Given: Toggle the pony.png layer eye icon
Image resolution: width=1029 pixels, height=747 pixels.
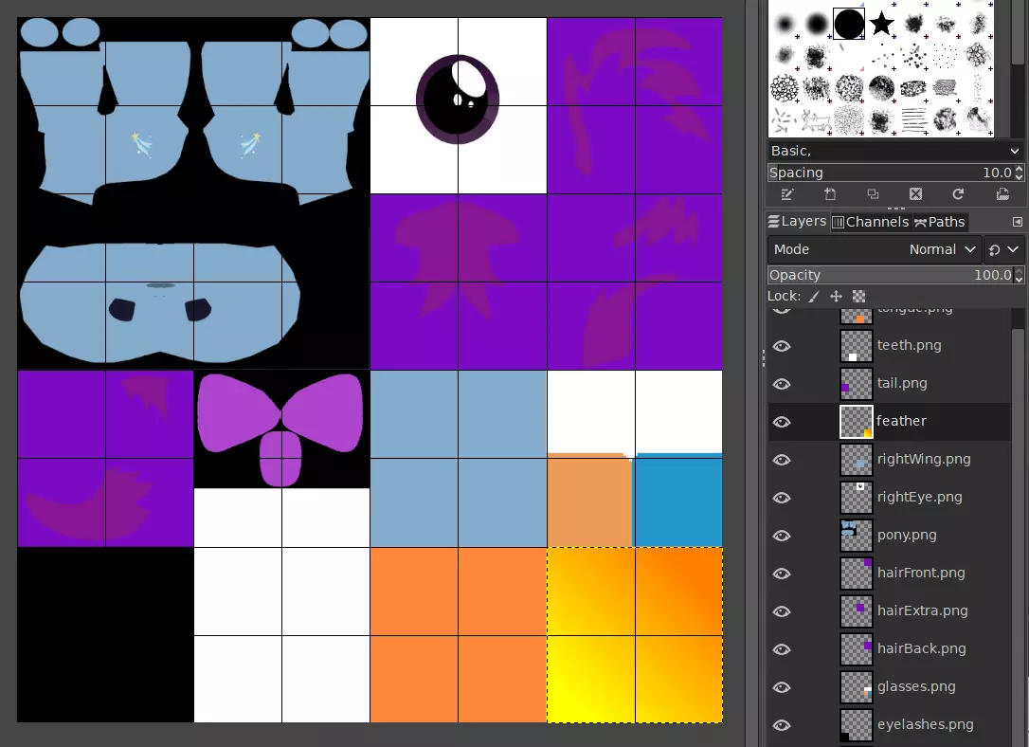Looking at the screenshot, I should click(x=782, y=536).
